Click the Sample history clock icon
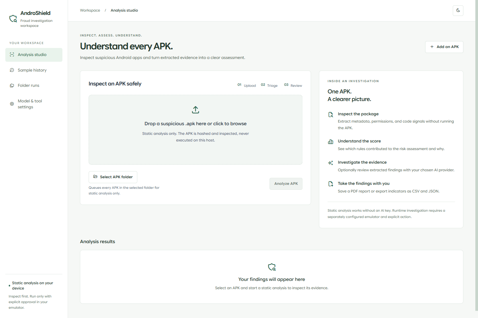478x318 pixels. 12,70
